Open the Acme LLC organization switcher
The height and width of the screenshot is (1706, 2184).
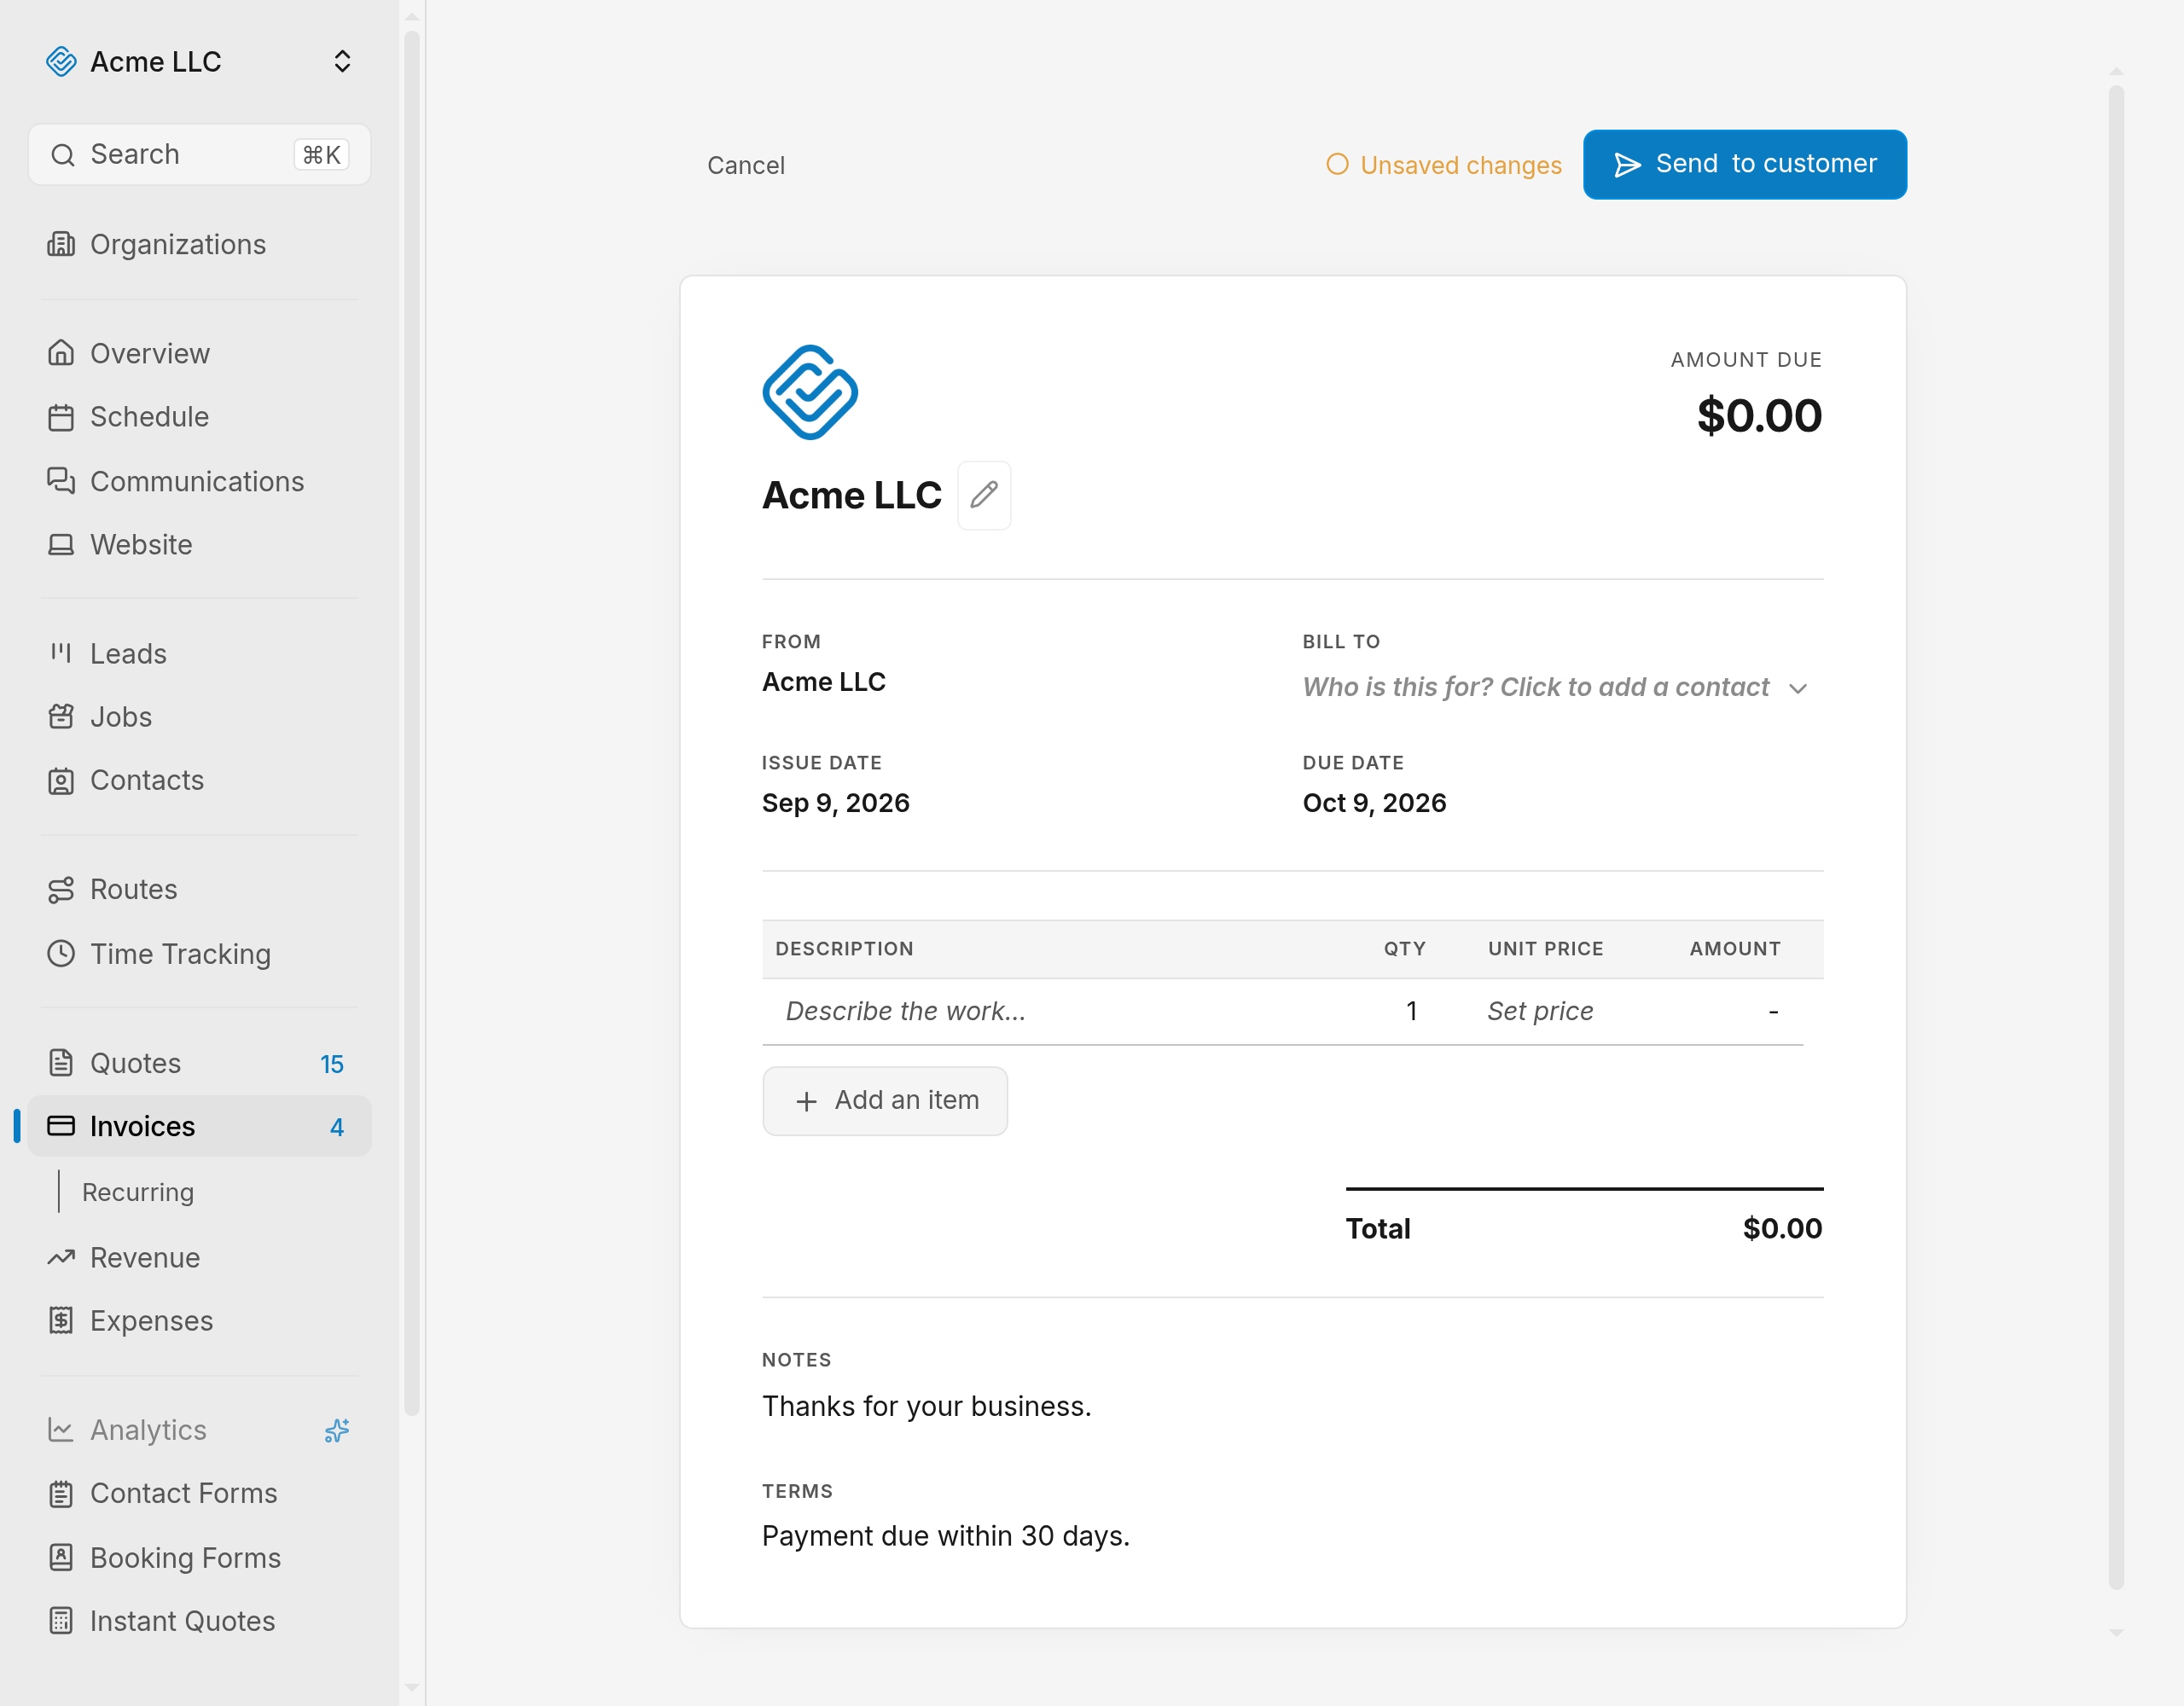[x=200, y=61]
